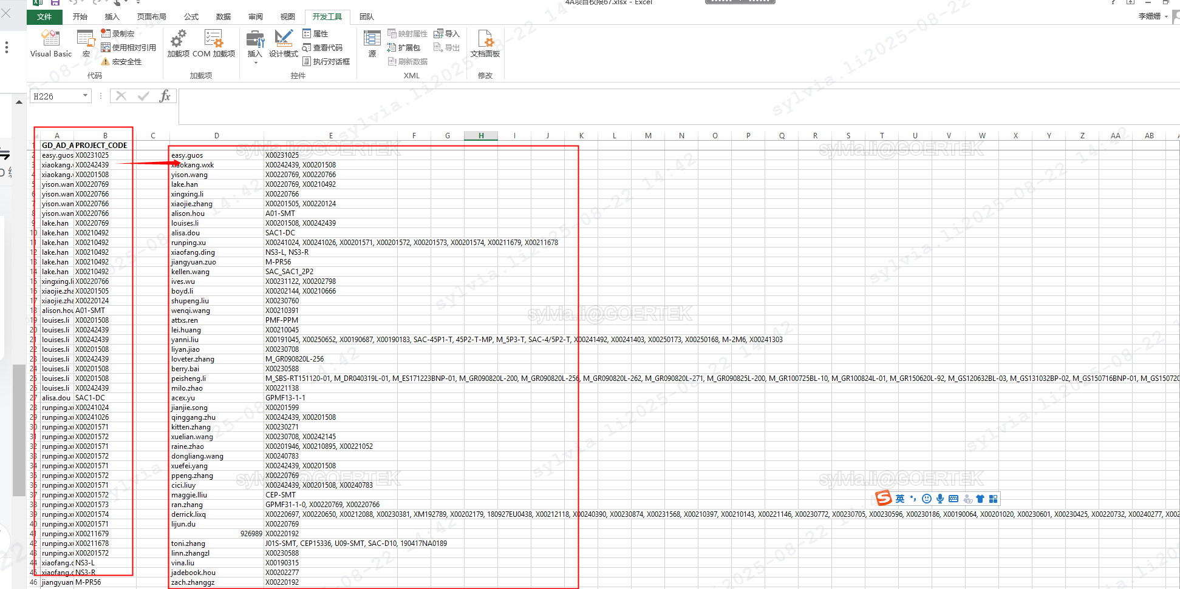Toggle Sogou punctuation mode
This screenshot has height=589, width=1180.
pos(913,499)
